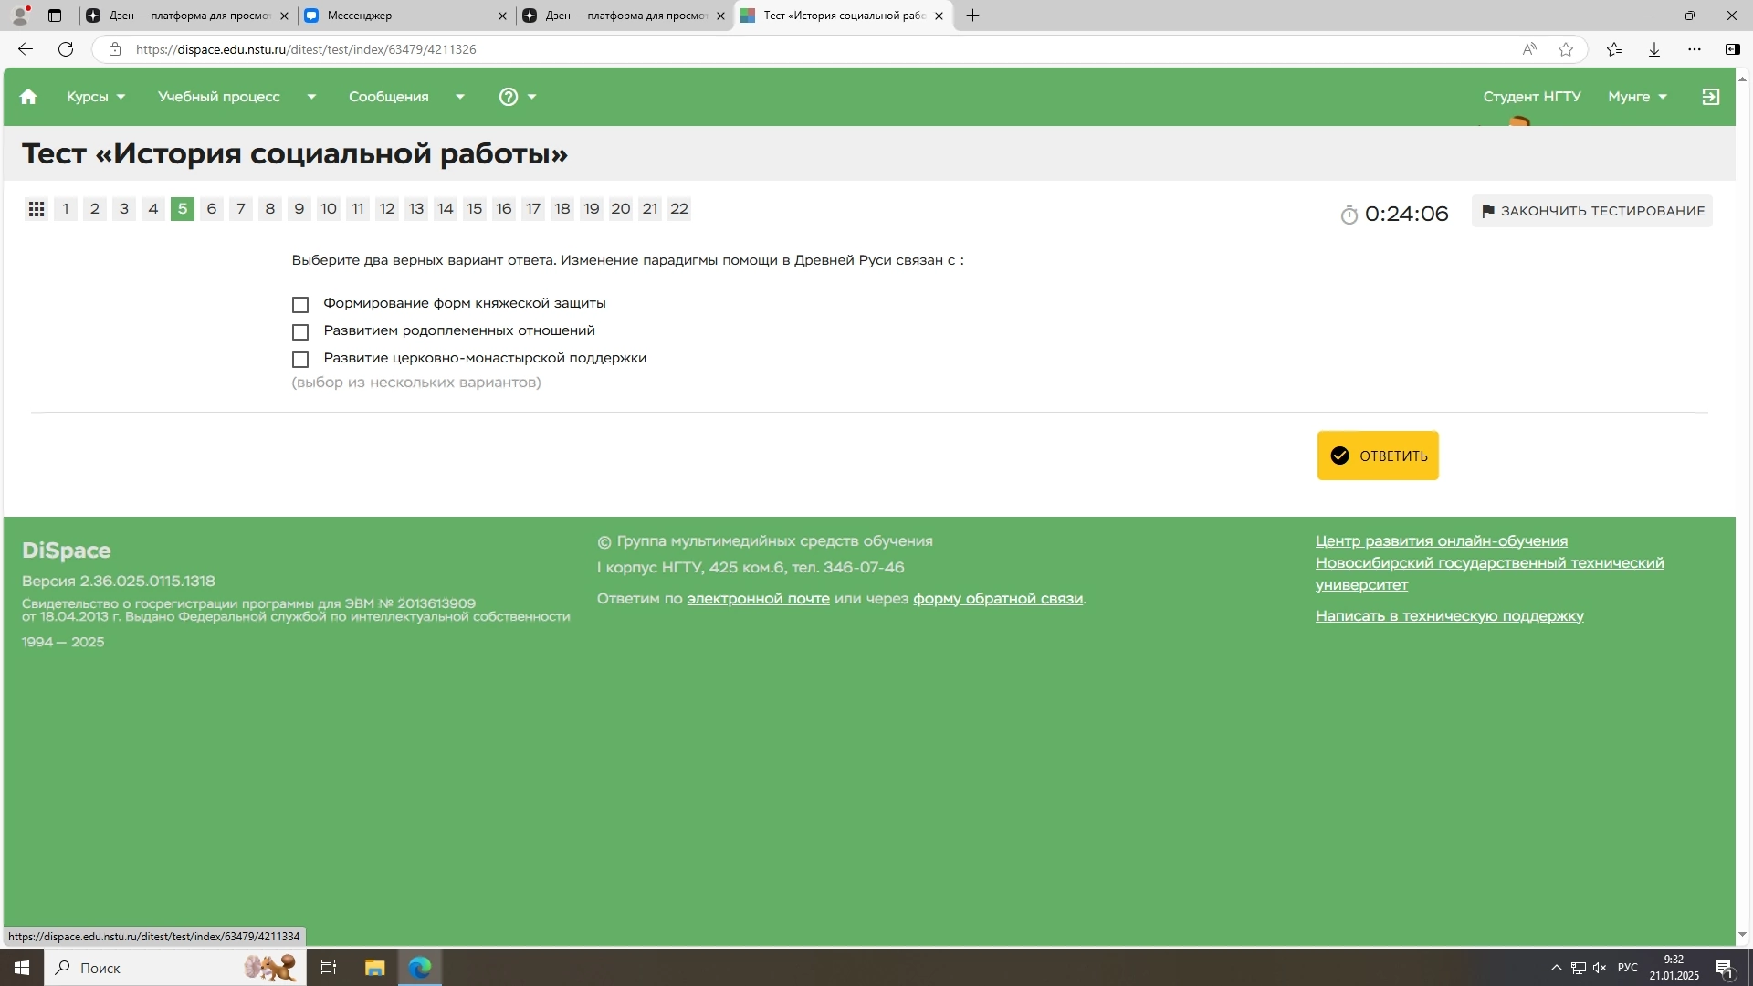1753x986 pixels.
Task: Click the Студент НГТУ label
Action: [1532, 97]
